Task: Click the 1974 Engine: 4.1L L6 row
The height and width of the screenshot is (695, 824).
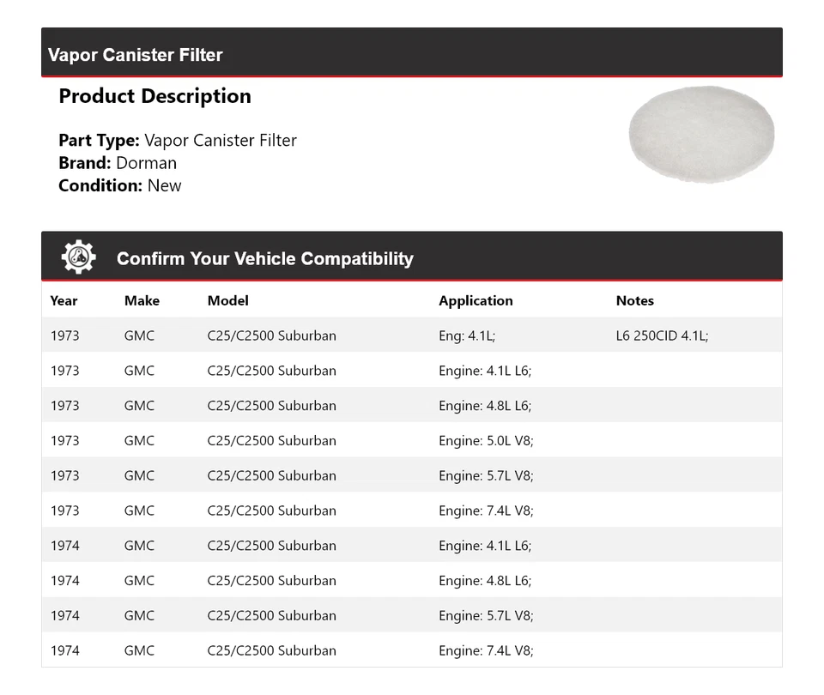Action: [x=412, y=546]
